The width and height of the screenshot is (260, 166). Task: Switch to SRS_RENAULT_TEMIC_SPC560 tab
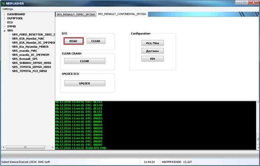[x=76, y=14]
